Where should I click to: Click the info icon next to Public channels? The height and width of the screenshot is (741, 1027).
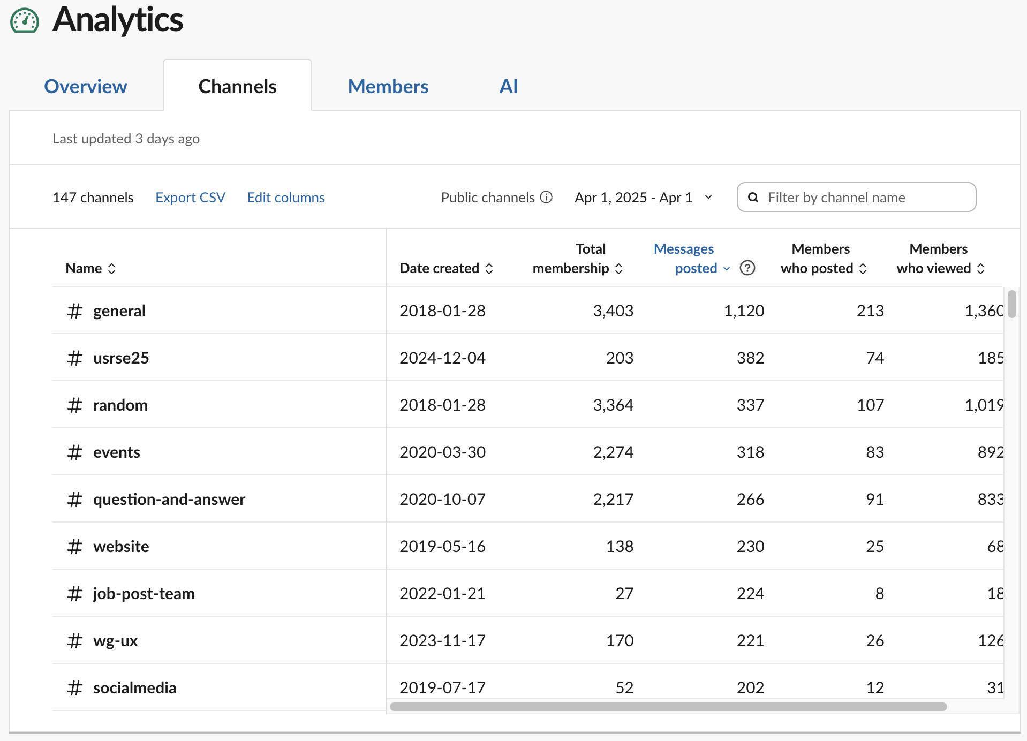(x=546, y=197)
